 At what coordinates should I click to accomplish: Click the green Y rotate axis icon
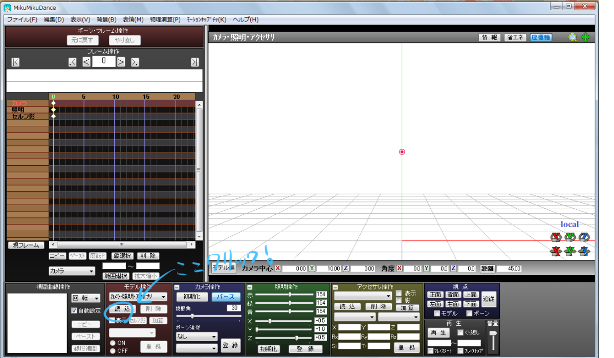pyautogui.click(x=570, y=237)
